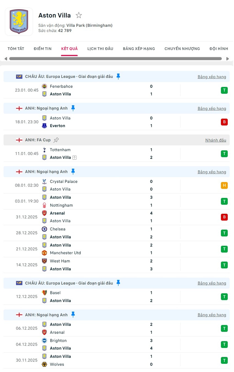The width and height of the screenshot is (234, 372).
Task: Switch to the LỊCH THI ĐẤU tab
Action: click(100, 49)
